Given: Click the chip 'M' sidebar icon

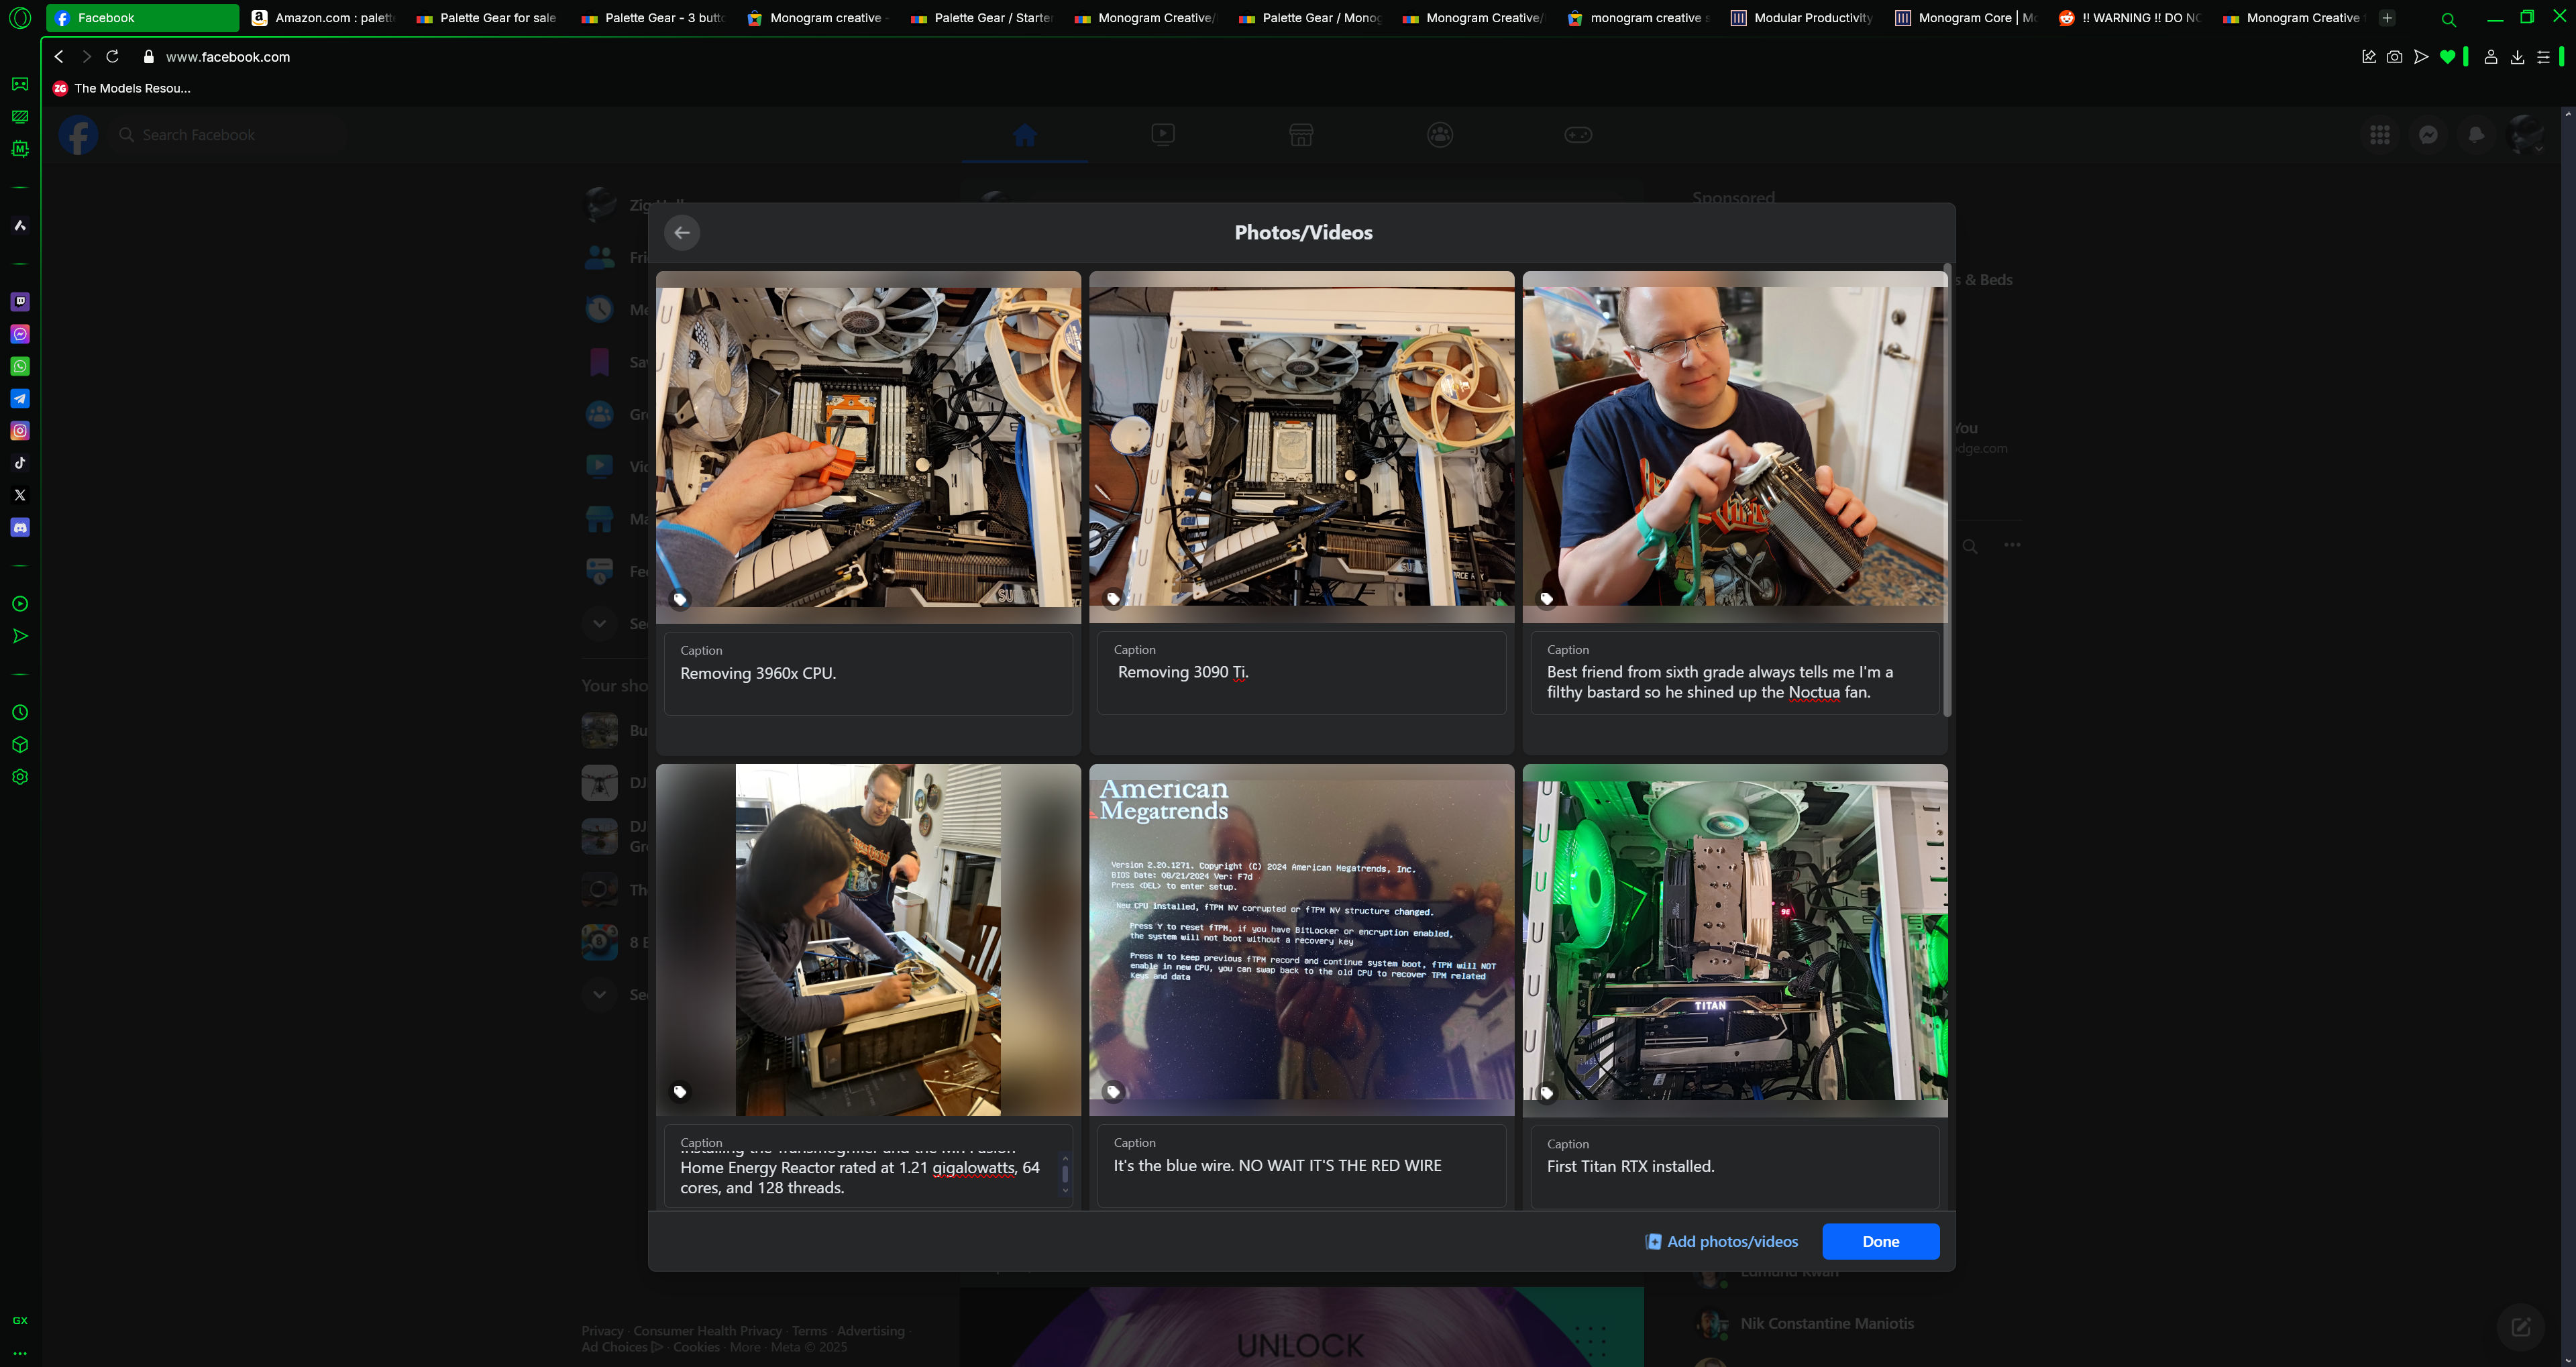Looking at the screenshot, I should point(20,148).
